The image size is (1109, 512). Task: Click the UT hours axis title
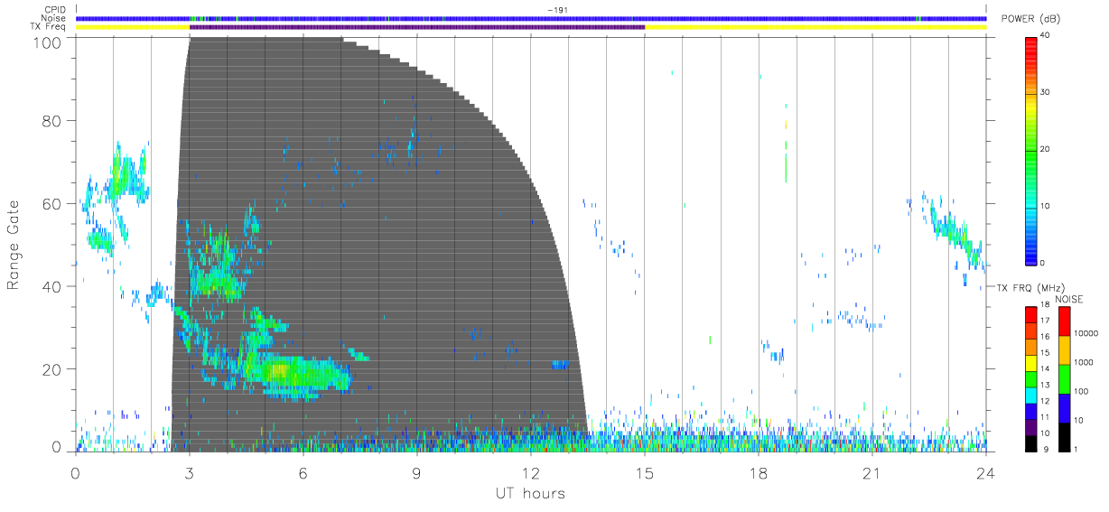click(530, 493)
